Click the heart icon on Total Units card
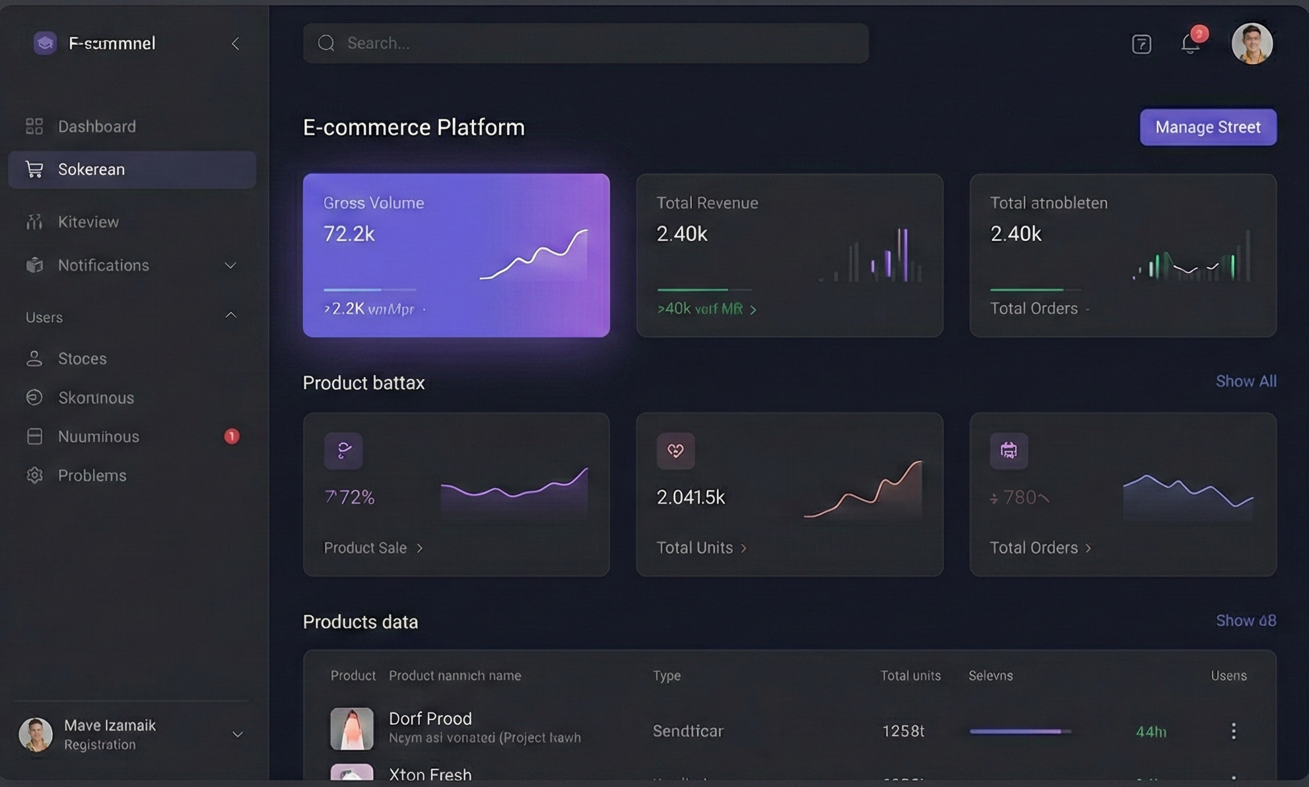Image resolution: width=1309 pixels, height=787 pixels. (675, 451)
